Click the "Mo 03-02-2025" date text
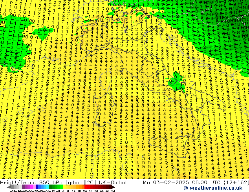Viewport: 249px width, 192px height. (166, 183)
